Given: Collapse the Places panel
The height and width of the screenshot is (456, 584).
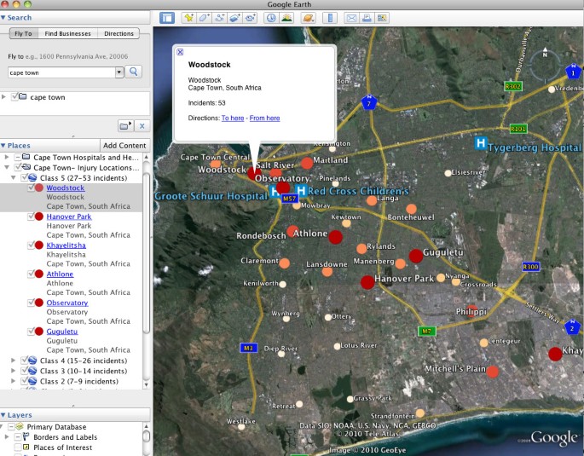Looking at the screenshot, I should 3,146.
